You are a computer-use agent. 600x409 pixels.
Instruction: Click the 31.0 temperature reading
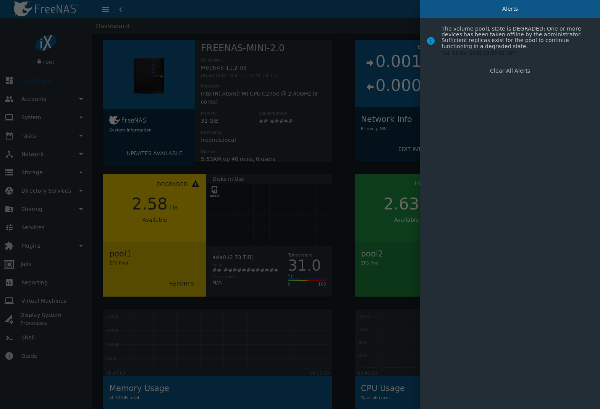[x=304, y=265]
